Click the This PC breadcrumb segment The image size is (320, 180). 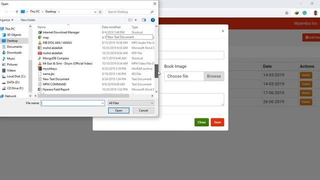click(34, 11)
